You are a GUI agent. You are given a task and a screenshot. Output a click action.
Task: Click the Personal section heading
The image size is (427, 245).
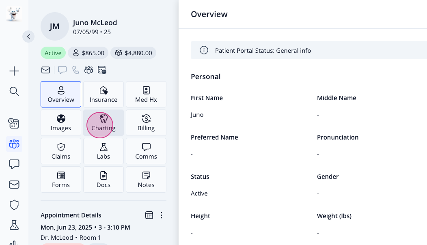(x=206, y=77)
